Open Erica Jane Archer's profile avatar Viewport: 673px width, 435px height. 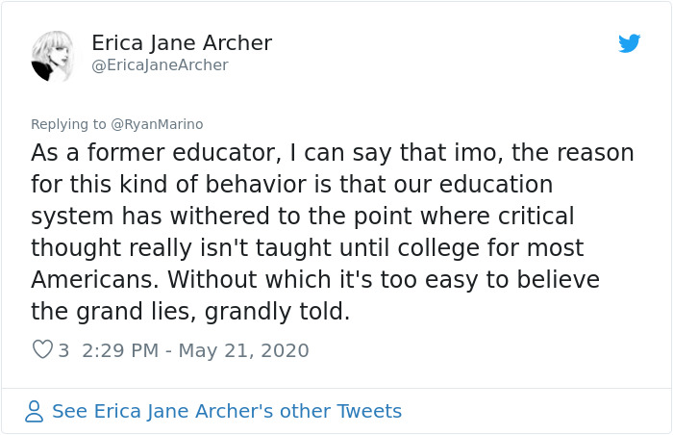point(52,56)
